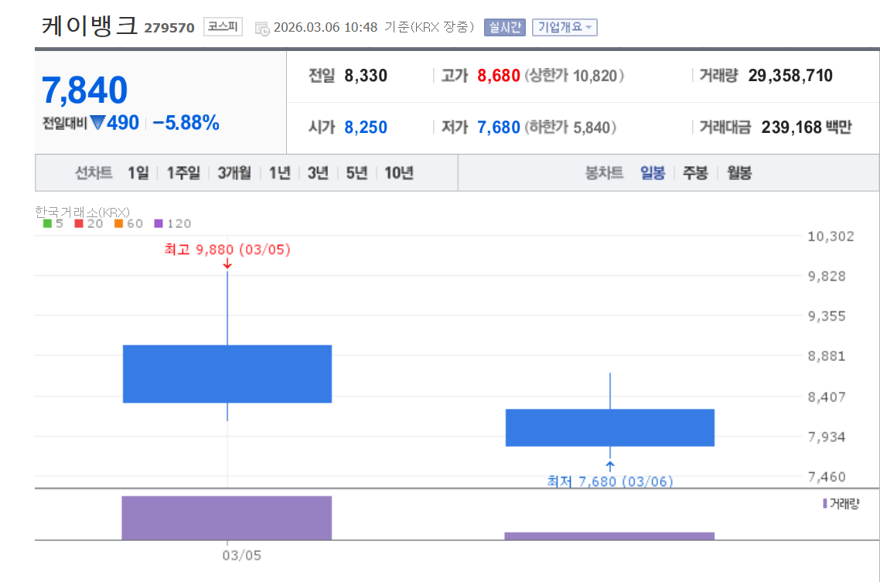
Task: Click the 고가 value 8,680
Action: point(498,76)
